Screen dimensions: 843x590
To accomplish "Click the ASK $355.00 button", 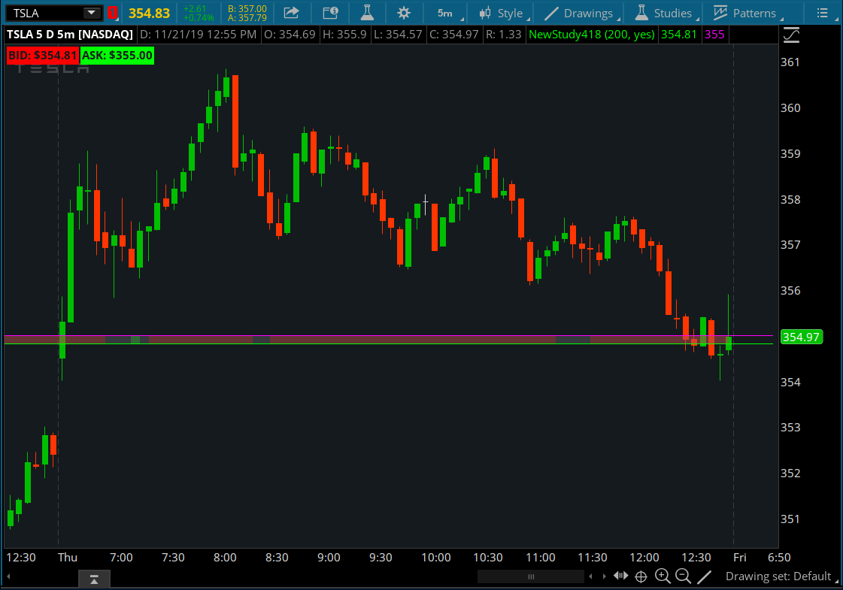I will (117, 55).
